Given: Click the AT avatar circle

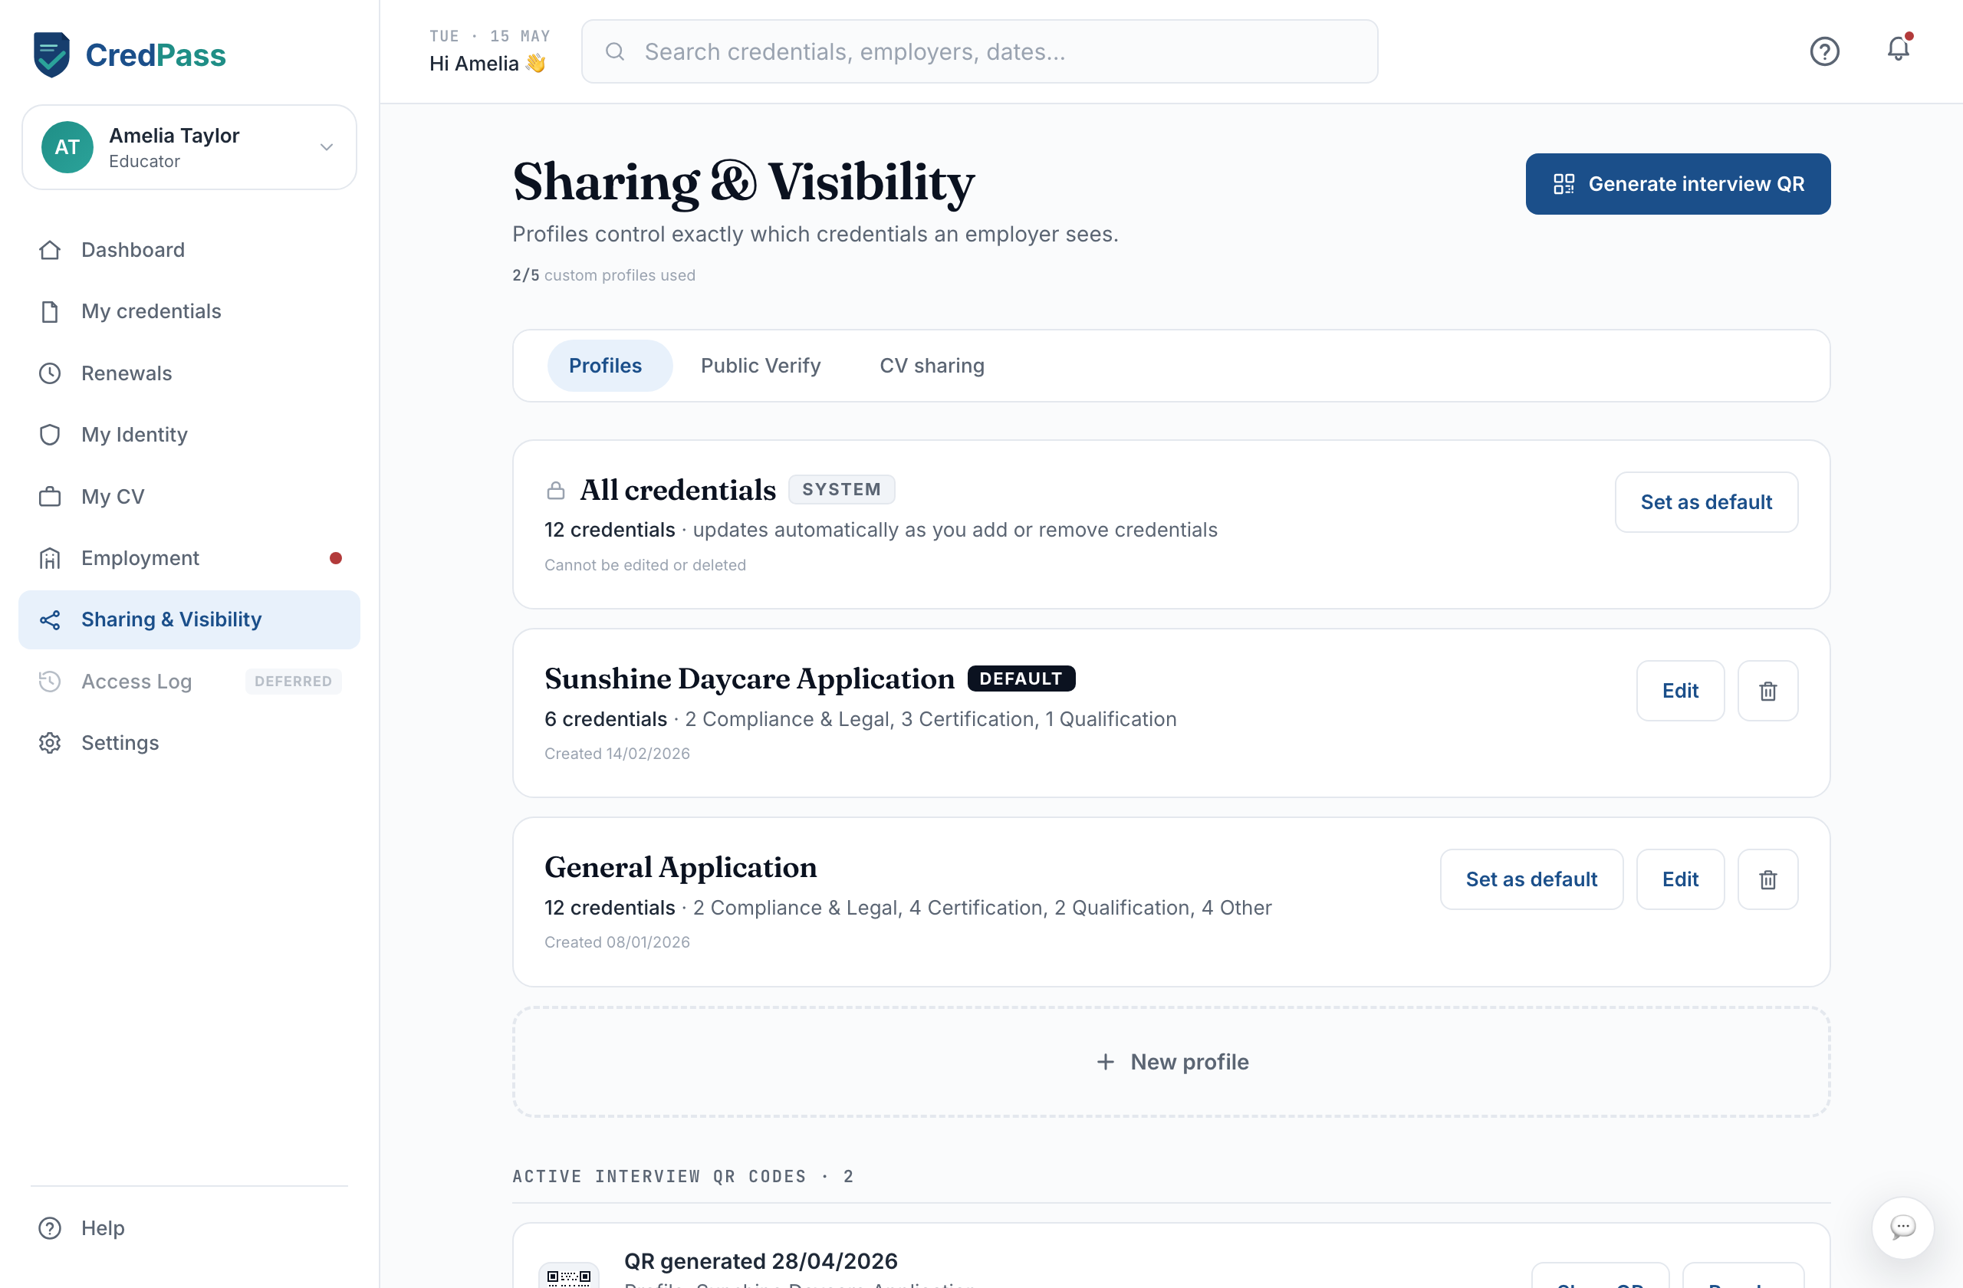Looking at the screenshot, I should 67,146.
